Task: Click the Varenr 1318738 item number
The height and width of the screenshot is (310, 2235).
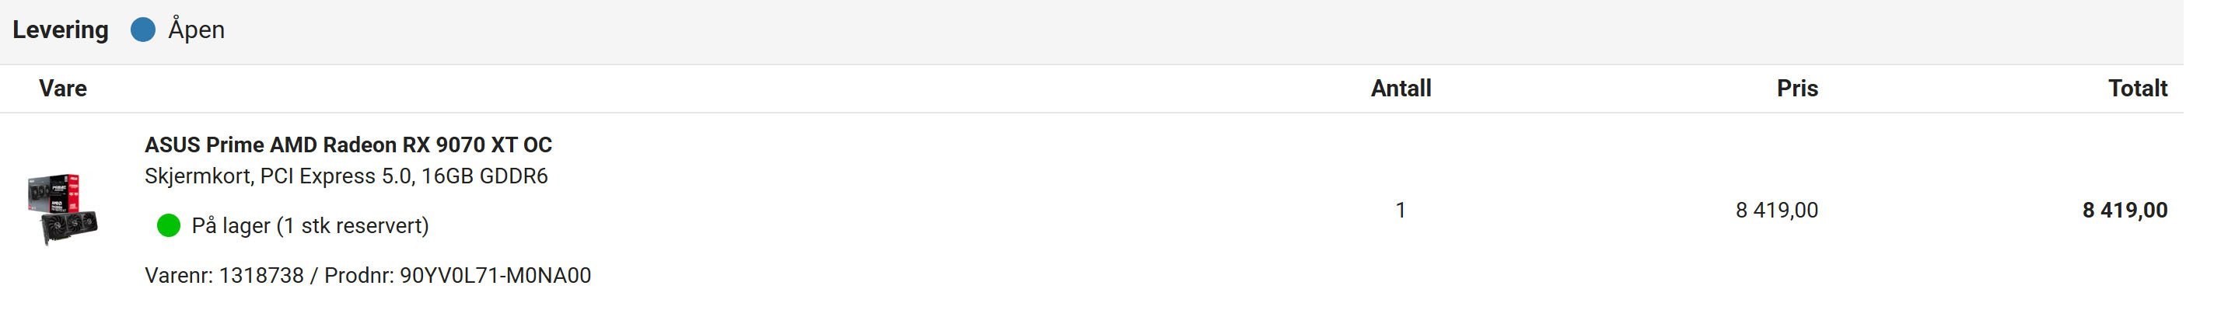Action: click(x=224, y=275)
